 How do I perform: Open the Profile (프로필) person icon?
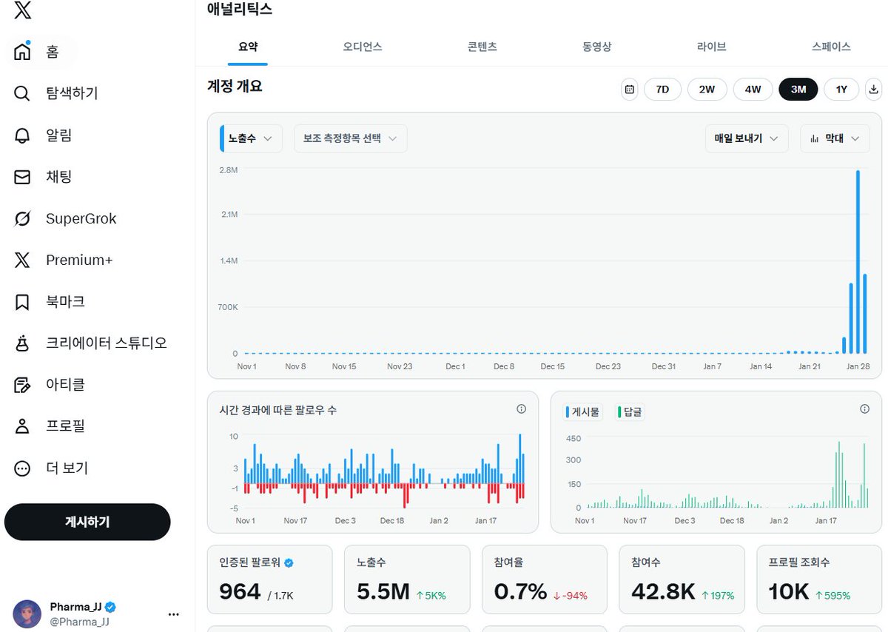pyautogui.click(x=22, y=426)
